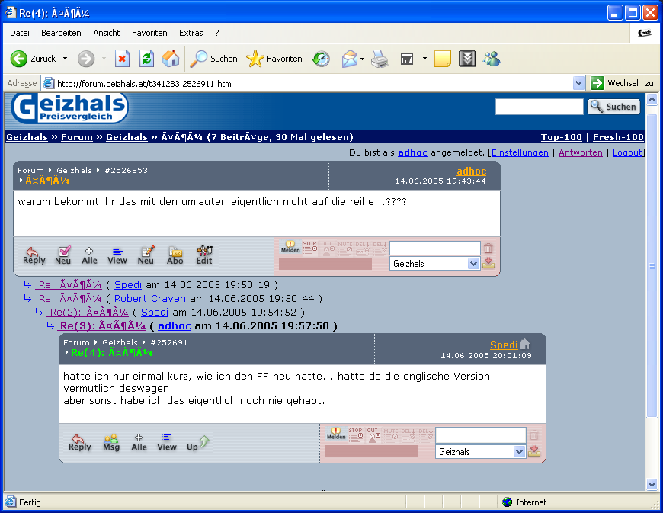Viewport: 663px width, 513px height.
Task: Open Spedi's reply from 19:50:19
Action: [x=69, y=284]
